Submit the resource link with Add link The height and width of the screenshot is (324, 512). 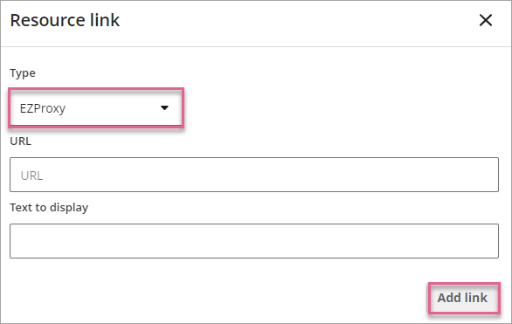click(463, 298)
